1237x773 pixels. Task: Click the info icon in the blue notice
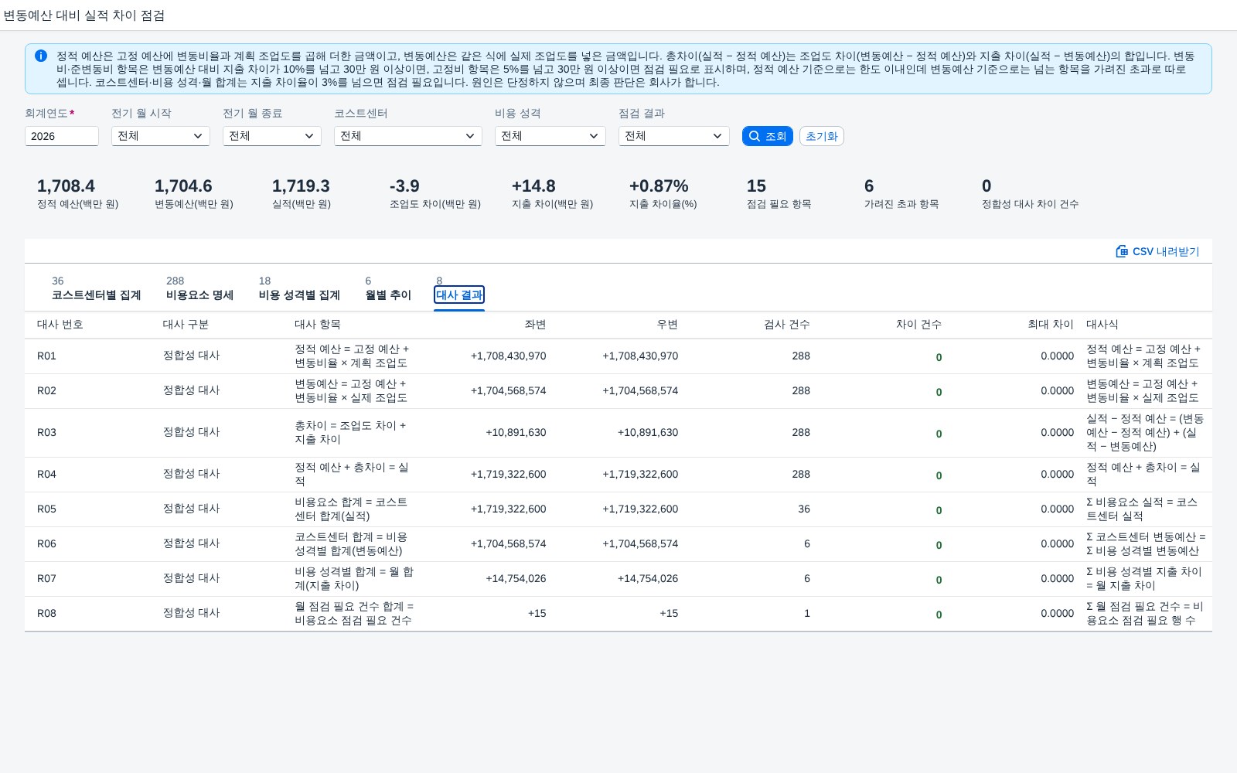point(41,56)
